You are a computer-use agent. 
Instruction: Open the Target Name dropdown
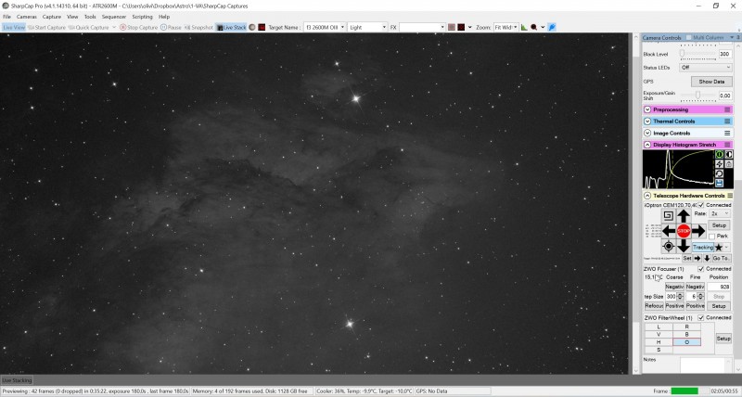[342, 28]
